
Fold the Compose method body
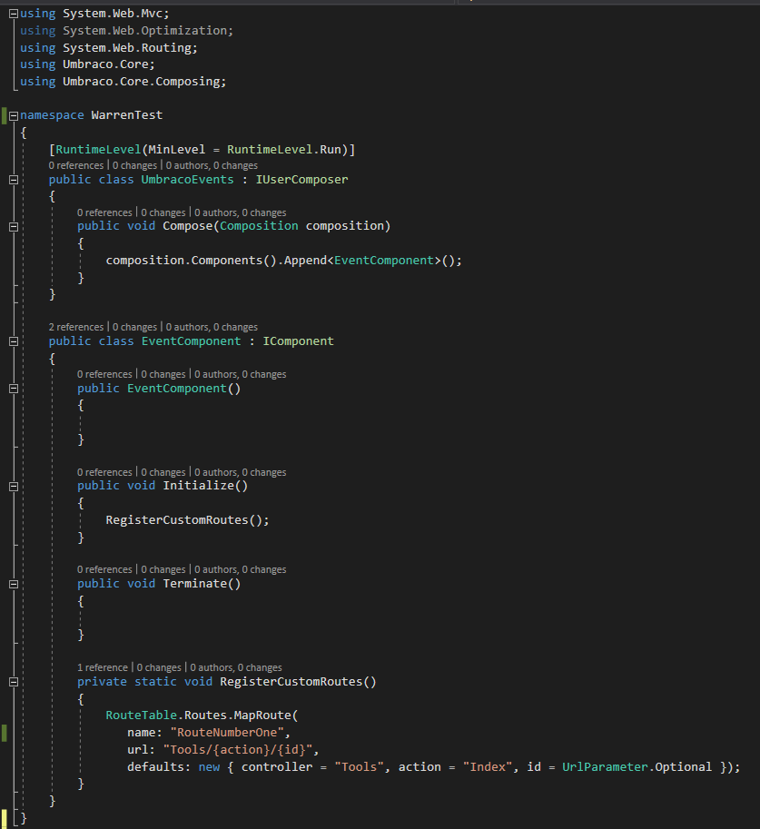(13, 226)
